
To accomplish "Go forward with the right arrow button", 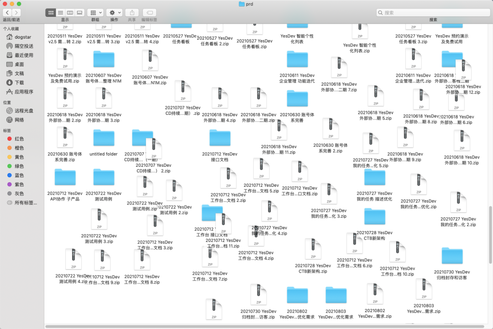I will [x=16, y=13].
